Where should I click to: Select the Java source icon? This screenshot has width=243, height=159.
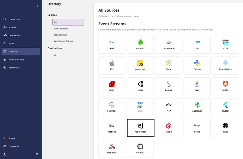[x=197, y=84]
